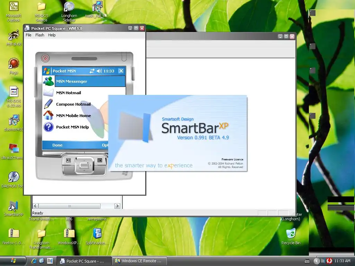355x266 pixels.
Task: Click the scrollbar right arrow in the rear window
Action: (x=117, y=206)
